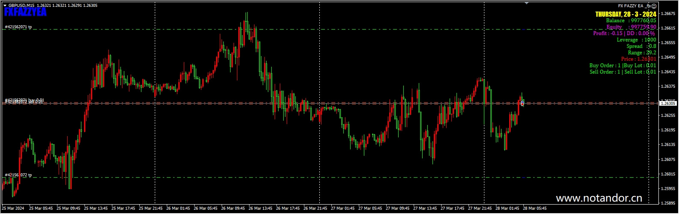Viewport: 679px width, 214px height.
Task: Click the 1.26075 price scale label
Action: click(668, 160)
